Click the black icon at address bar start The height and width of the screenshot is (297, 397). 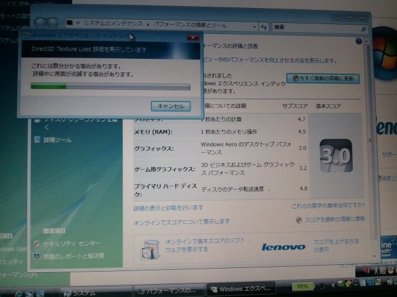click(69, 23)
